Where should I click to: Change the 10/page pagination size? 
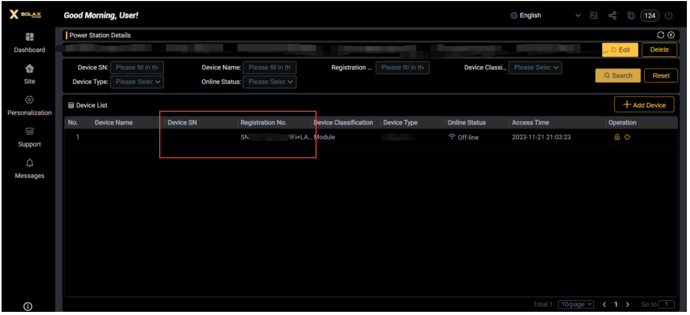coord(576,304)
